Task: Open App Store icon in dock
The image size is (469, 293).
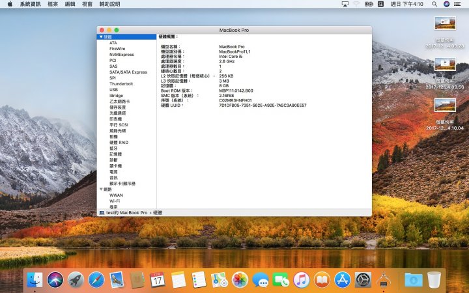Action: tap(342, 280)
